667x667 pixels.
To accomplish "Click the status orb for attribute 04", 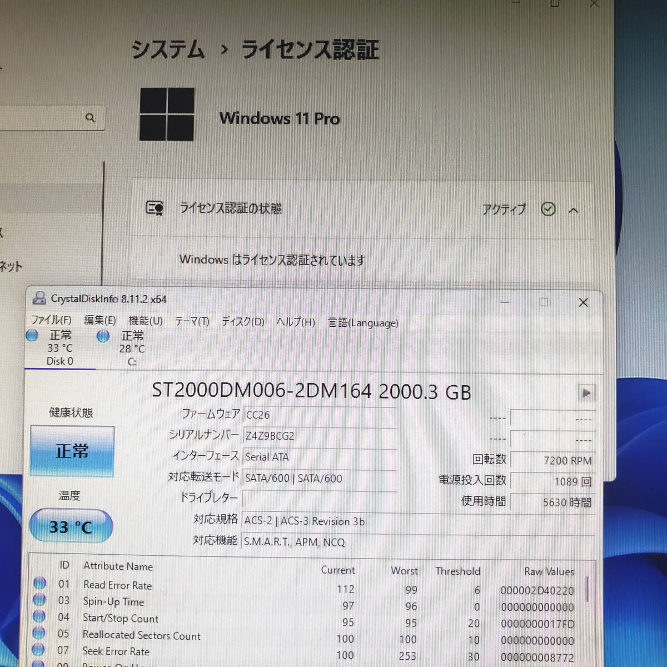I will tap(38, 616).
